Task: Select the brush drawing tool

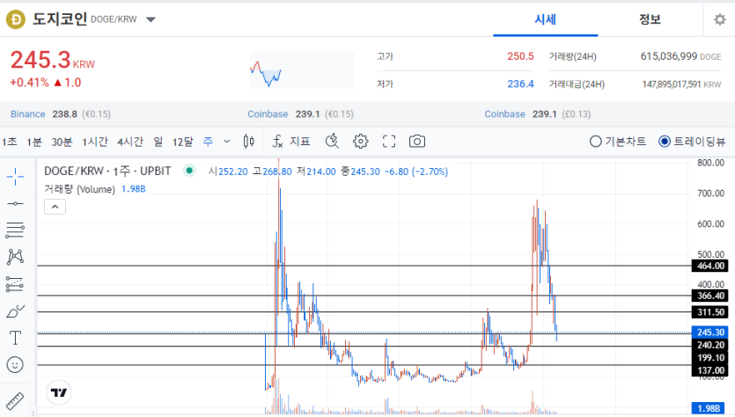Action: click(15, 311)
